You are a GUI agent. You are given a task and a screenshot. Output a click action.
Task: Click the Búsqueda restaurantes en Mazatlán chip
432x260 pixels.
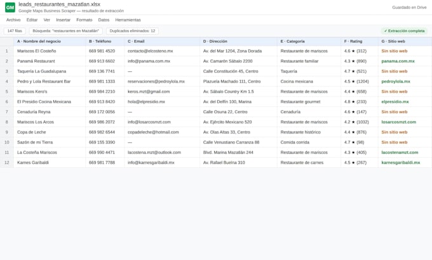(x=65, y=31)
